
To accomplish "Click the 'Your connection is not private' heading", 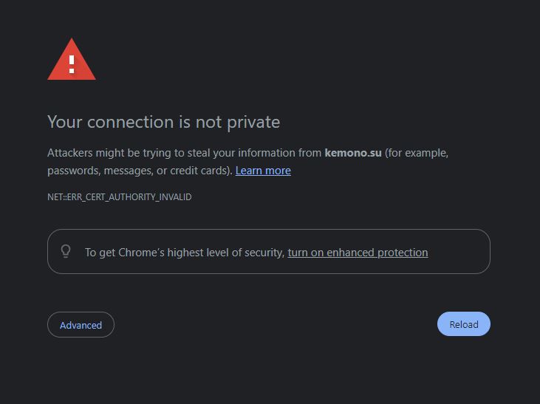I will (x=163, y=123).
